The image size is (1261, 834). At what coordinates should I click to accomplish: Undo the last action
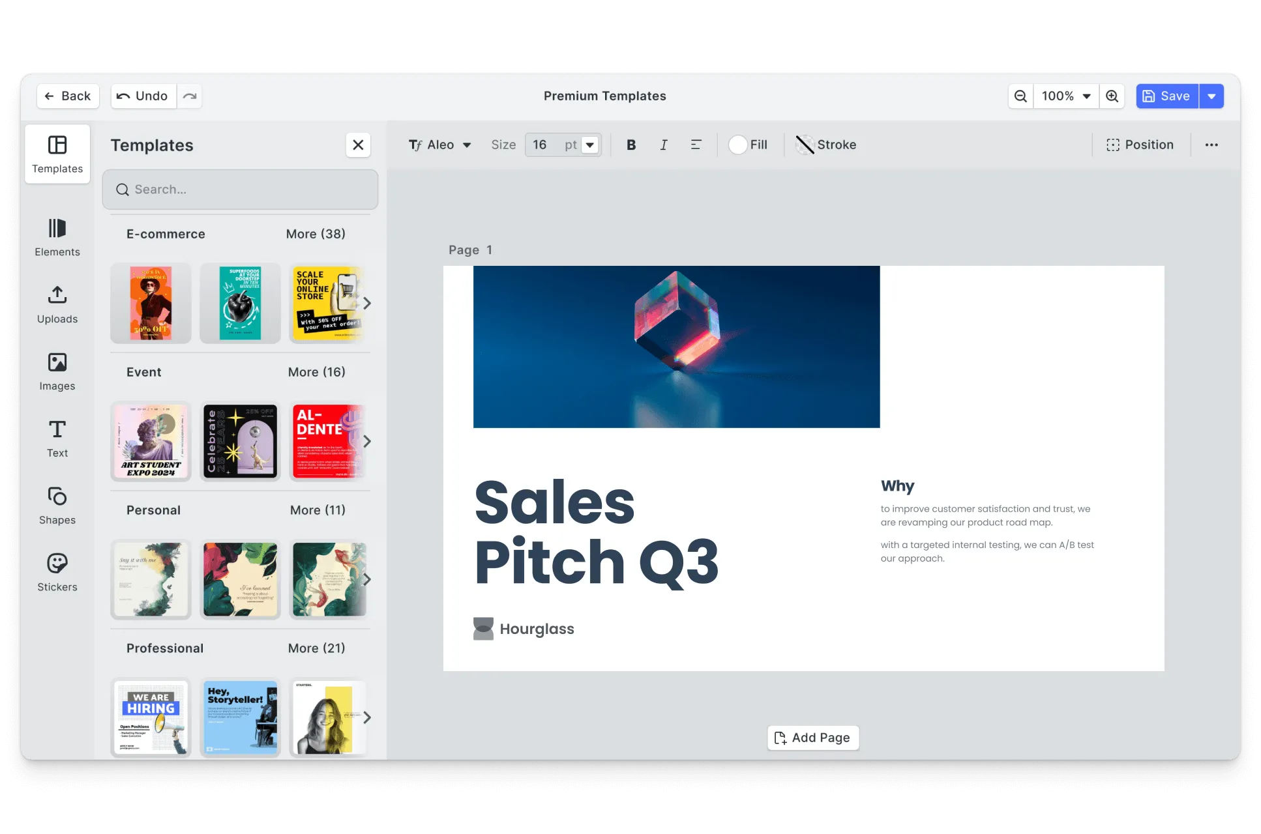(x=143, y=96)
